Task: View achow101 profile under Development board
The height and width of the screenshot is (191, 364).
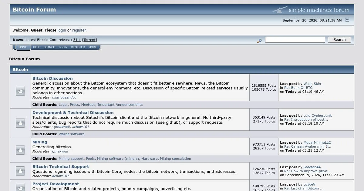Action: click(81, 127)
